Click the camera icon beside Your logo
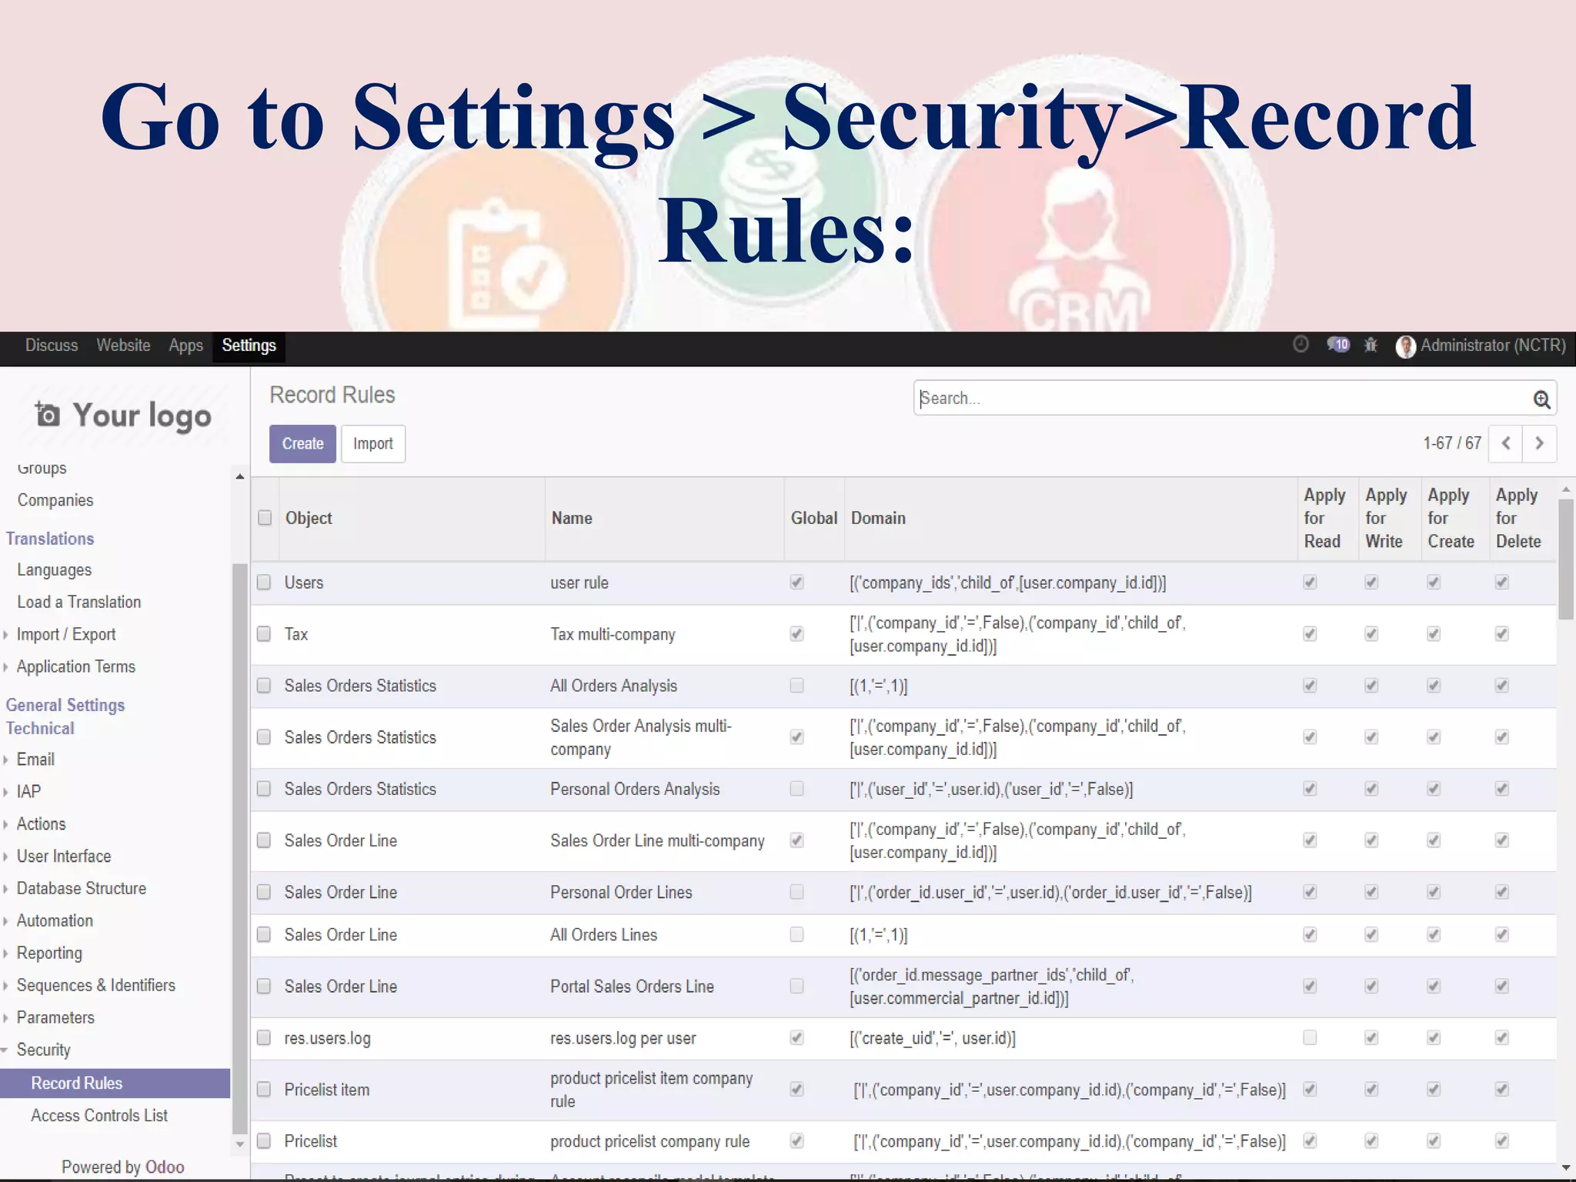1576x1182 pixels. [47, 415]
